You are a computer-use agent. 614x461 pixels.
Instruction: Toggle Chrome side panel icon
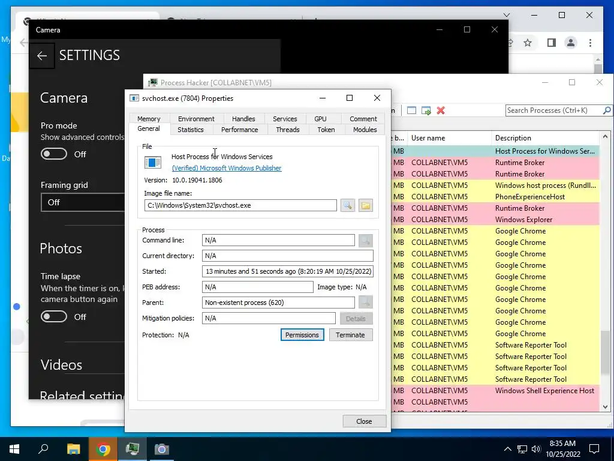(x=552, y=43)
